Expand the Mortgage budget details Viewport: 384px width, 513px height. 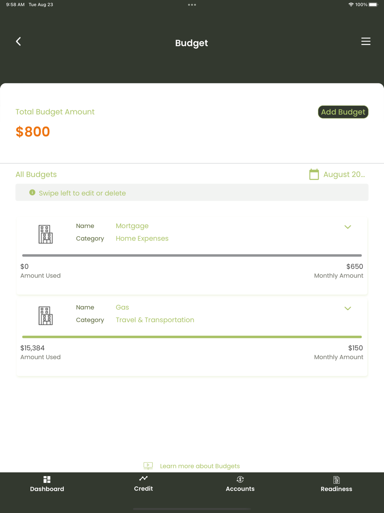[348, 227]
